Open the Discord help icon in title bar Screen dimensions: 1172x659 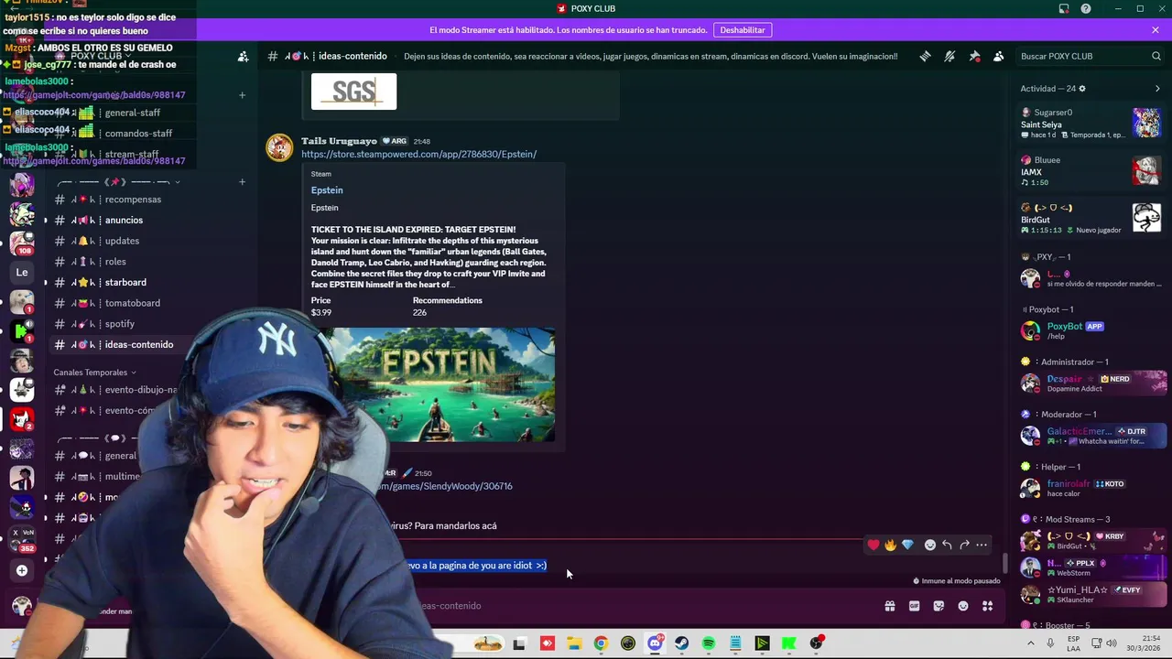(x=1086, y=8)
